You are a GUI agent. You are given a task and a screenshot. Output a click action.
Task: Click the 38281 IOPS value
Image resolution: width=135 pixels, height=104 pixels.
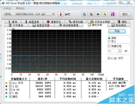click(43, 83)
